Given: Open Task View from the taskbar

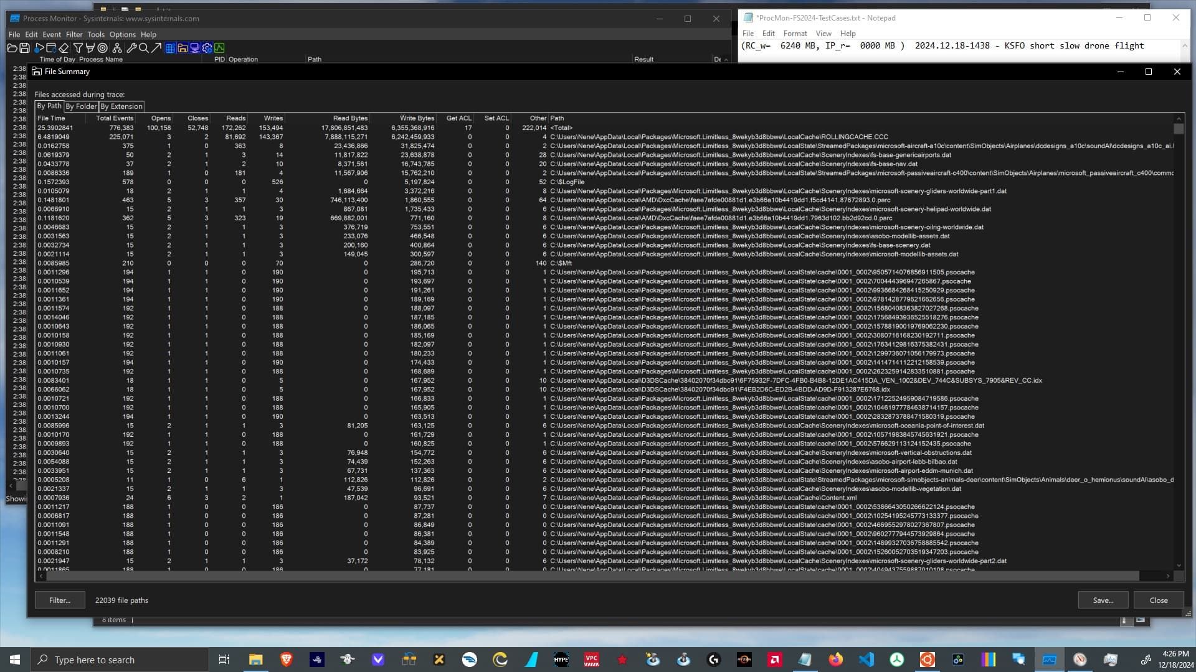Looking at the screenshot, I should (x=224, y=660).
